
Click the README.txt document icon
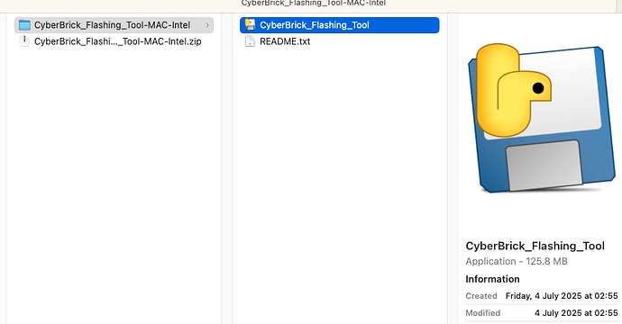pyautogui.click(x=250, y=41)
